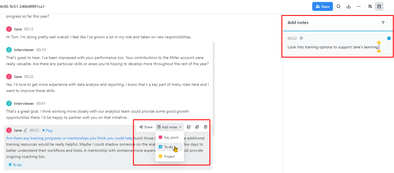Open the three-dots more options menu
The image size is (394, 173).
[x=359, y=6]
